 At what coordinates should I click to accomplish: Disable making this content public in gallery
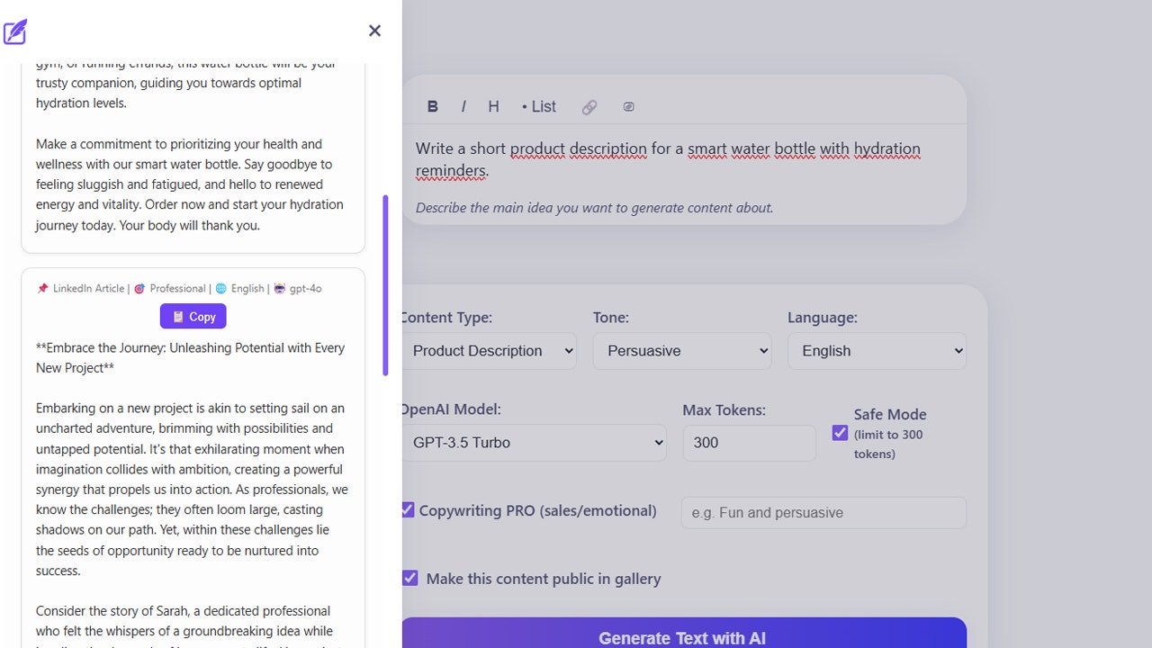coord(410,578)
